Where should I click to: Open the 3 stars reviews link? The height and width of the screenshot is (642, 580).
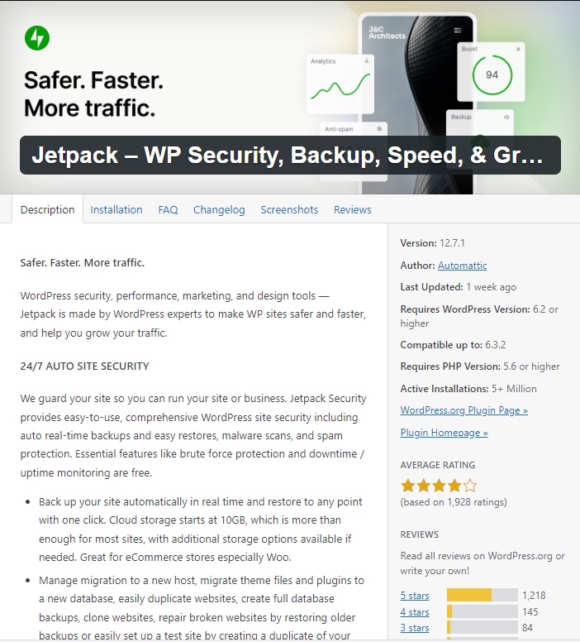415,628
